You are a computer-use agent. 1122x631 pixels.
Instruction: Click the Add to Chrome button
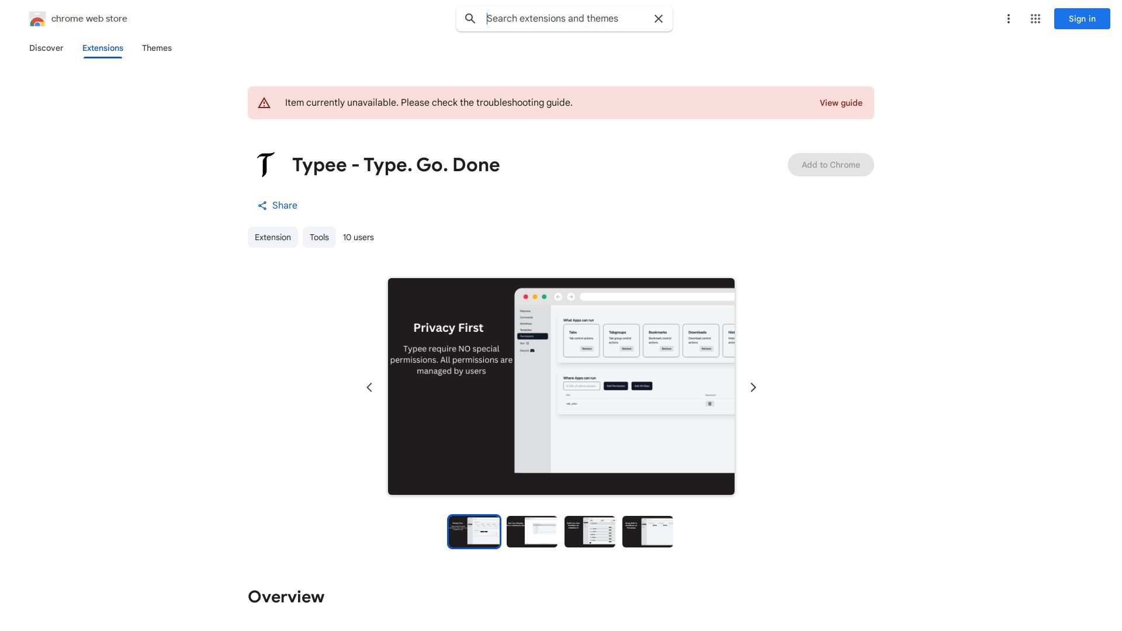(830, 165)
